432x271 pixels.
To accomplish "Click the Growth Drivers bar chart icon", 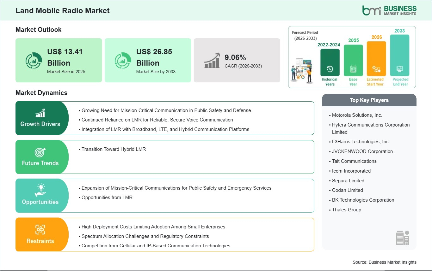I will click(40, 113).
